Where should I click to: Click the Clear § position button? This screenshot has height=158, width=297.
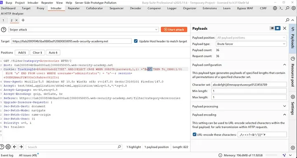[37, 52]
